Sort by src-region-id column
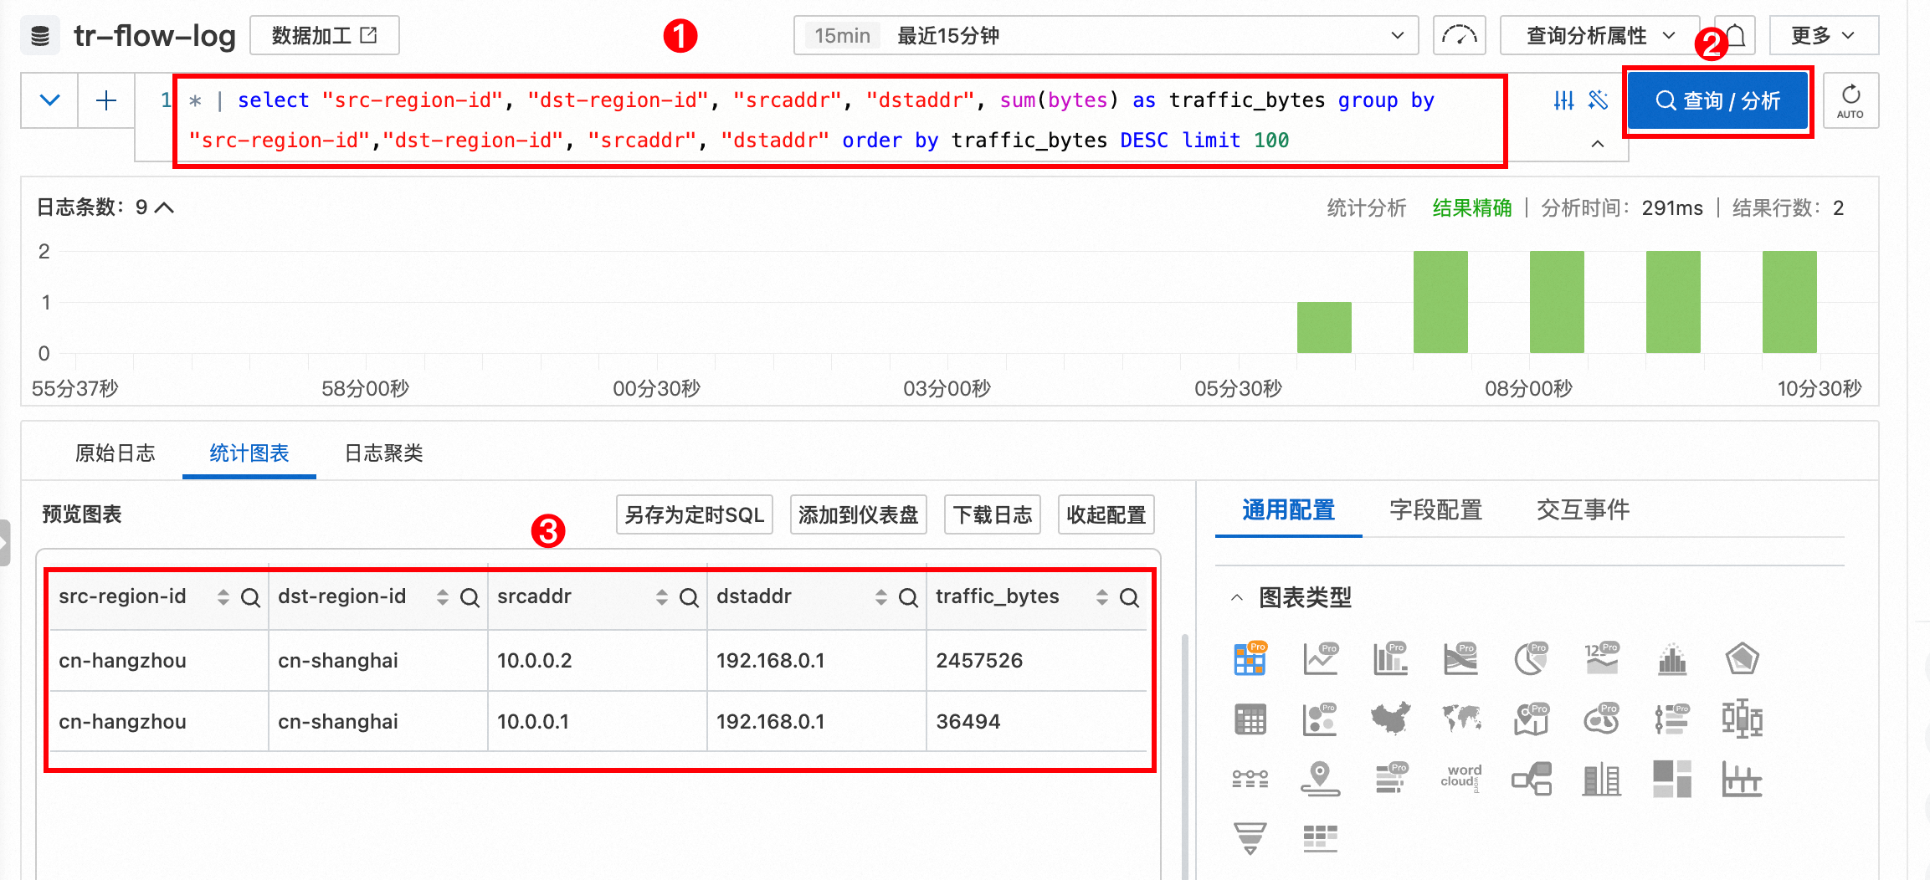Screen dimensions: 1930x880 pyautogui.click(x=223, y=597)
